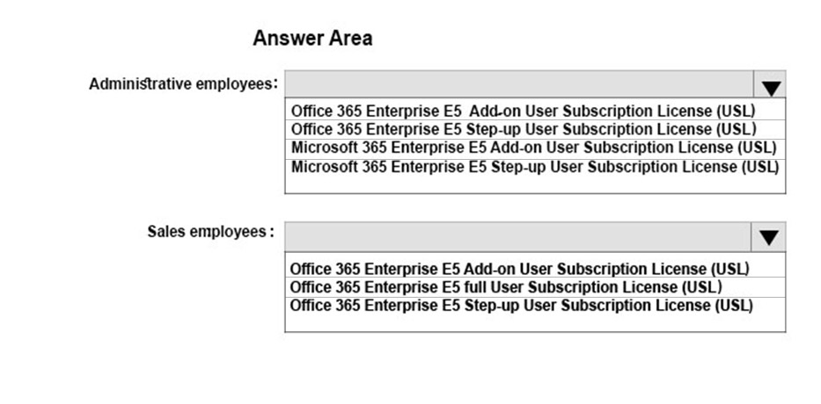Click blank row below Microsoft 365 Step-up option
The height and width of the screenshot is (404, 821).
point(535,185)
